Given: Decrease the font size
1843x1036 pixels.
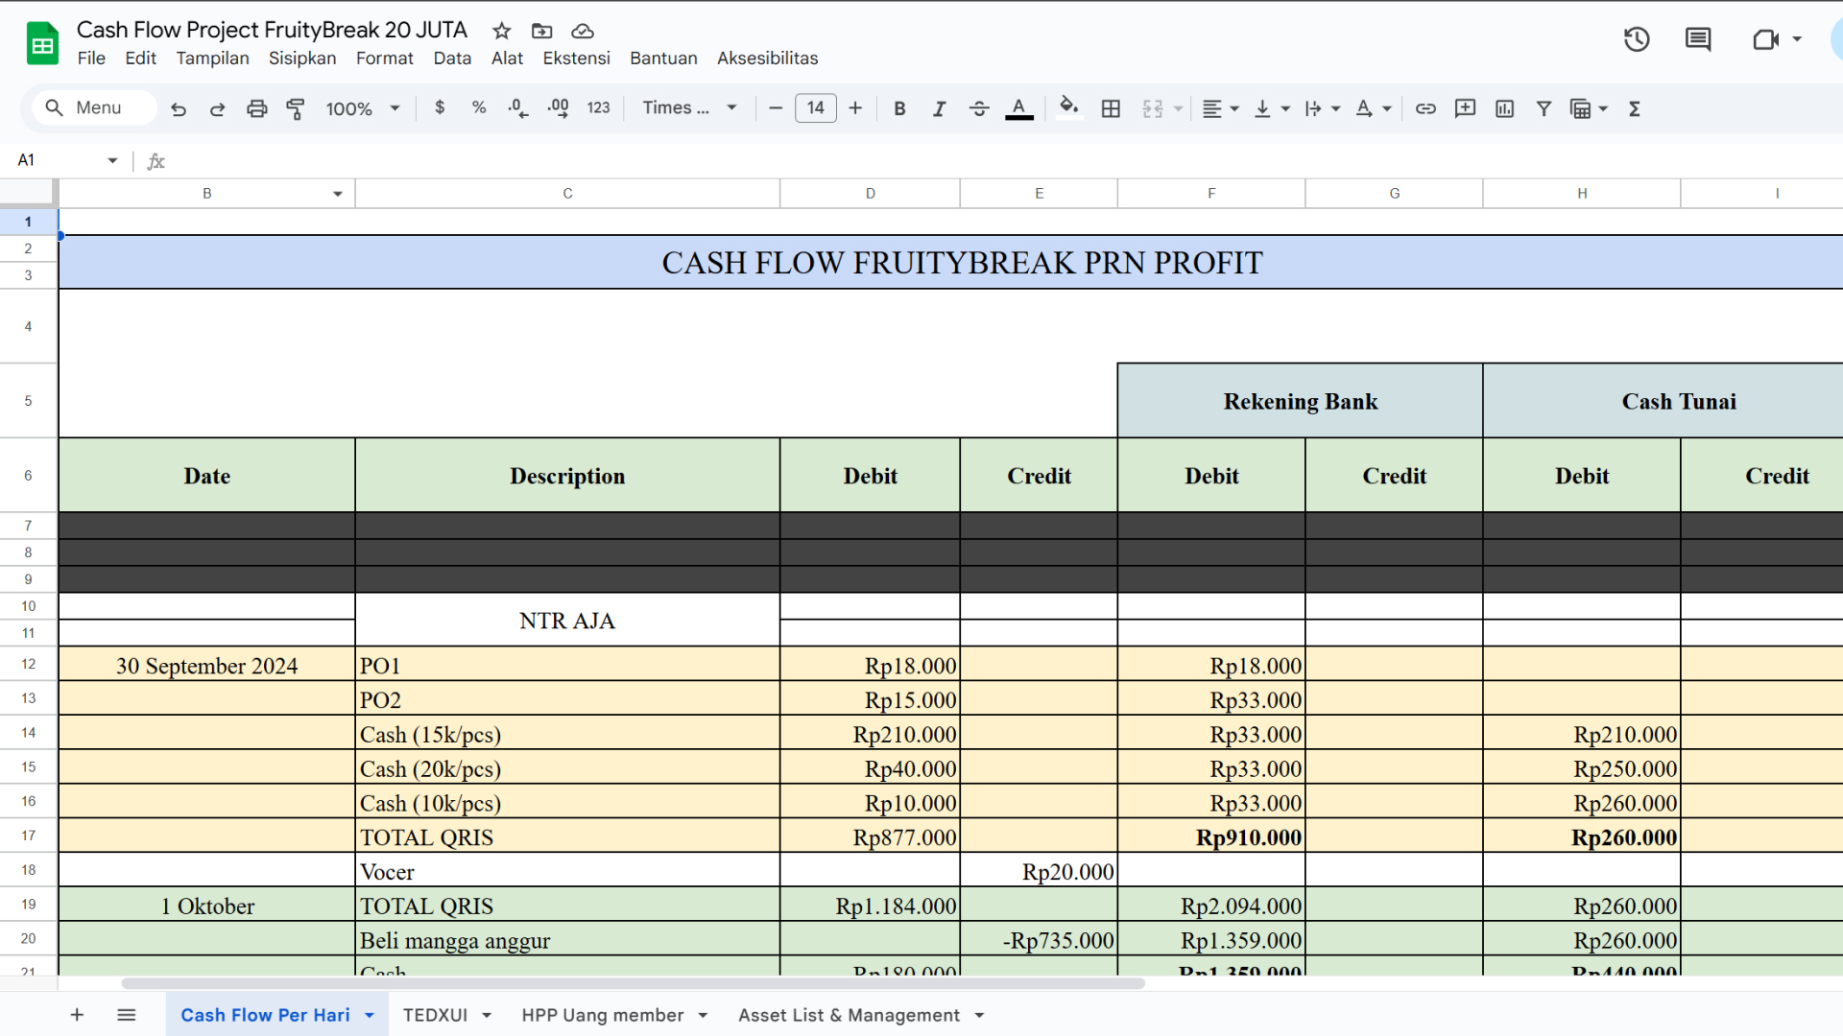Looking at the screenshot, I should pyautogui.click(x=776, y=108).
